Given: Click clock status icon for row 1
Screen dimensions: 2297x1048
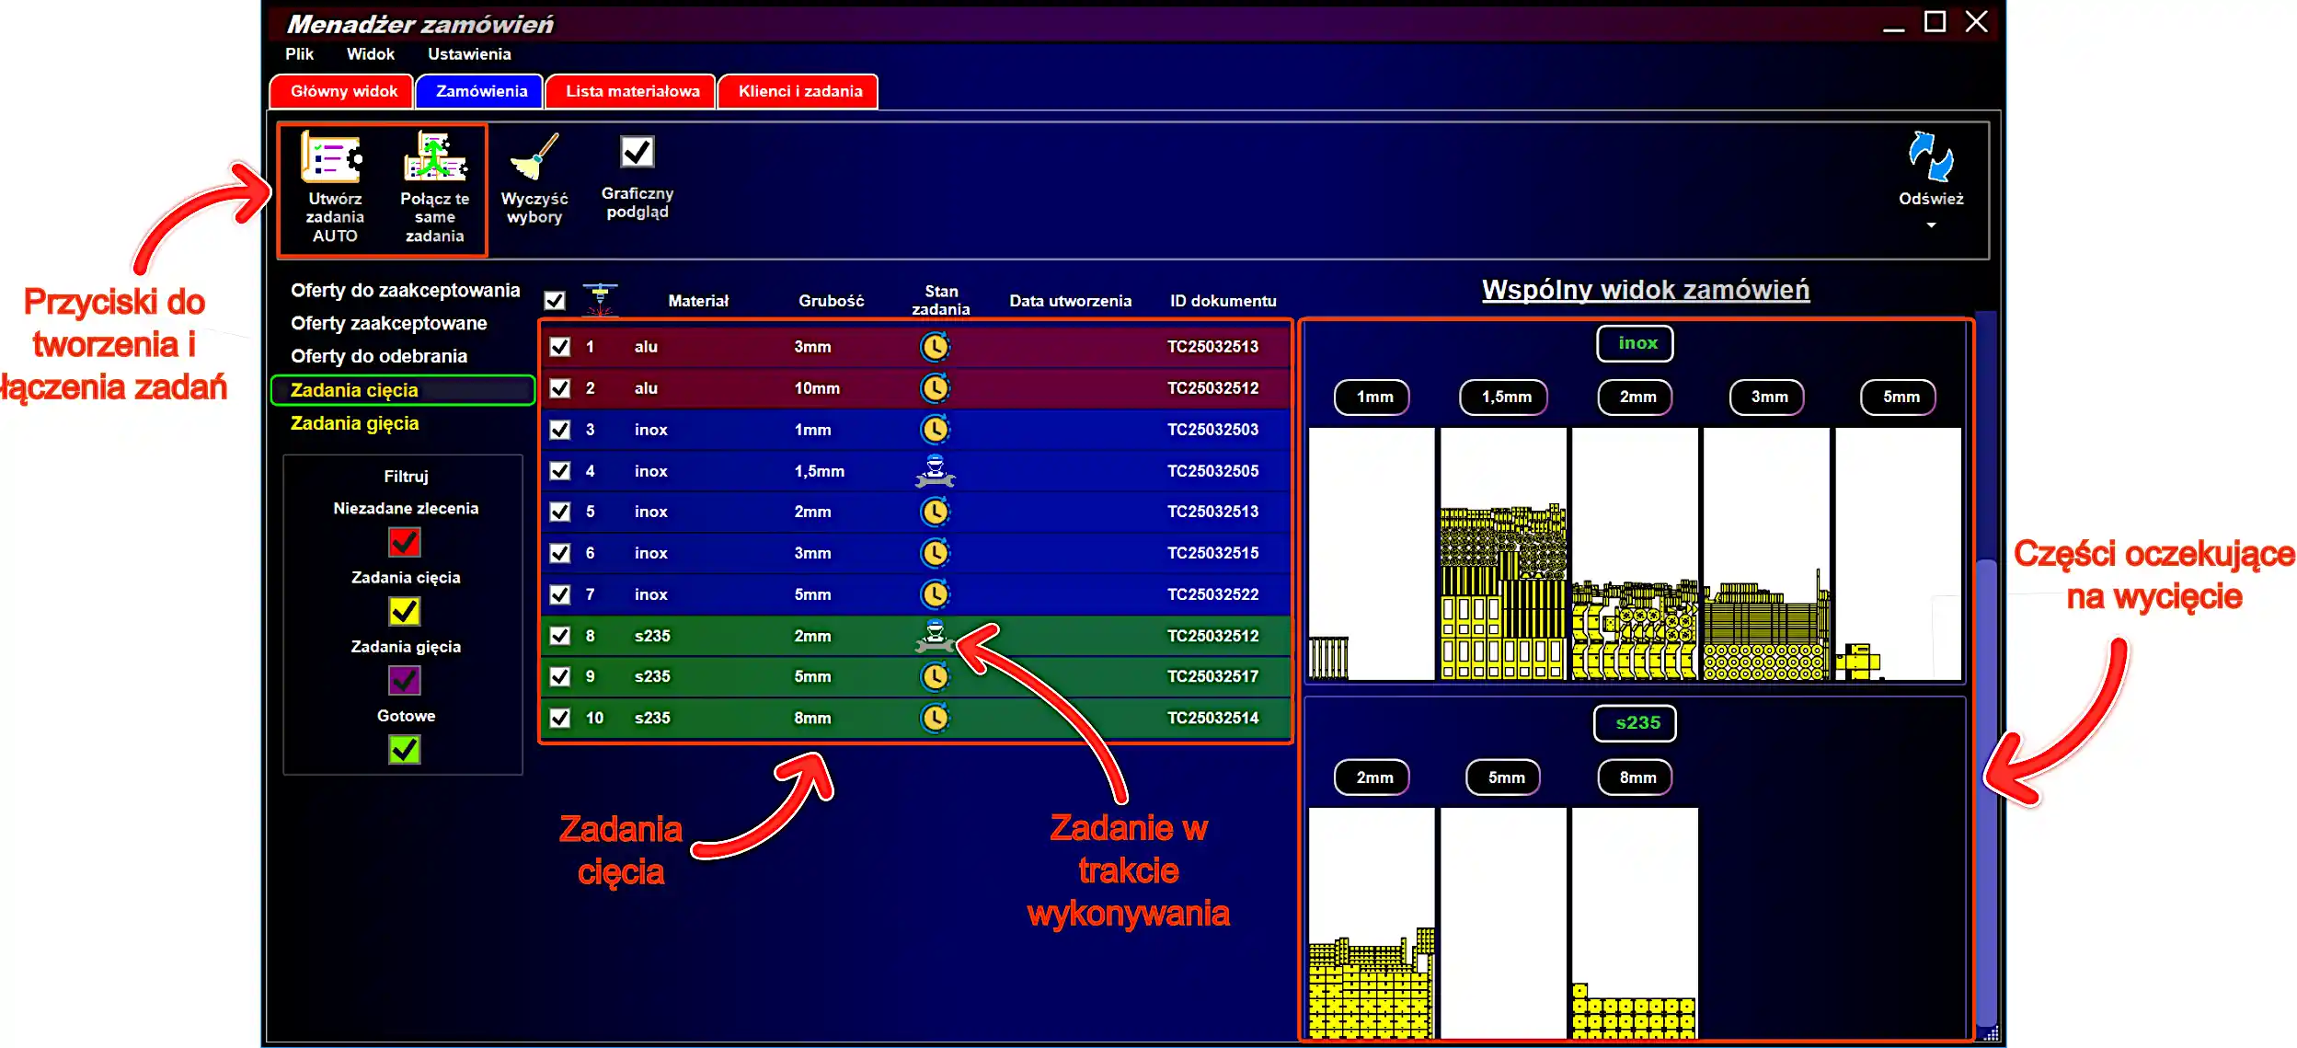Looking at the screenshot, I should [x=935, y=347].
